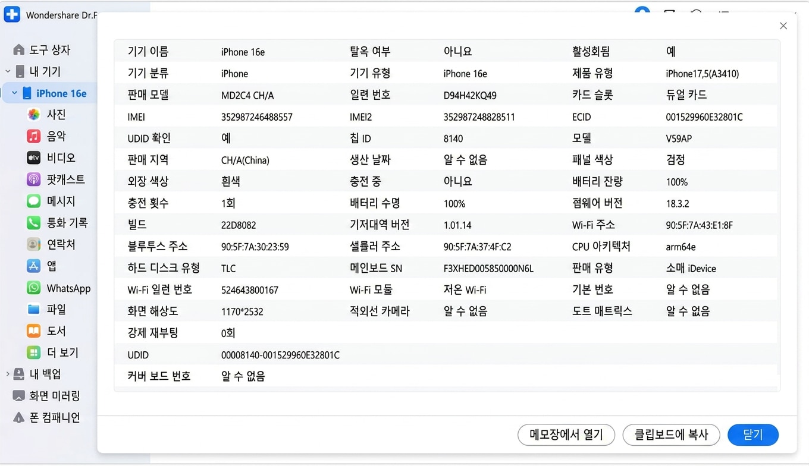The width and height of the screenshot is (809, 466).
Task: Click the 소매 iDevice sales type value
Action: 691,269
